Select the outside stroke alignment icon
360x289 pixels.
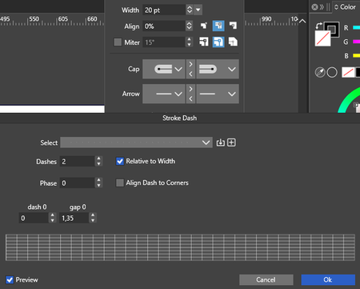(x=233, y=26)
